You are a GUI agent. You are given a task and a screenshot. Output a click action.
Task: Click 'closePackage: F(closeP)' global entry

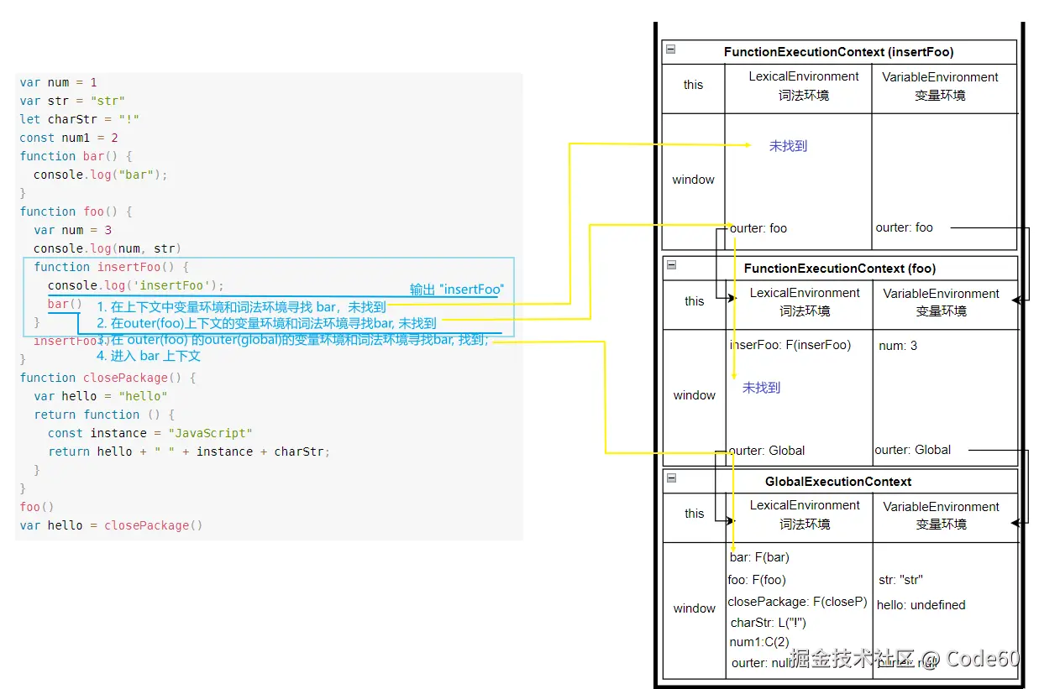(797, 602)
